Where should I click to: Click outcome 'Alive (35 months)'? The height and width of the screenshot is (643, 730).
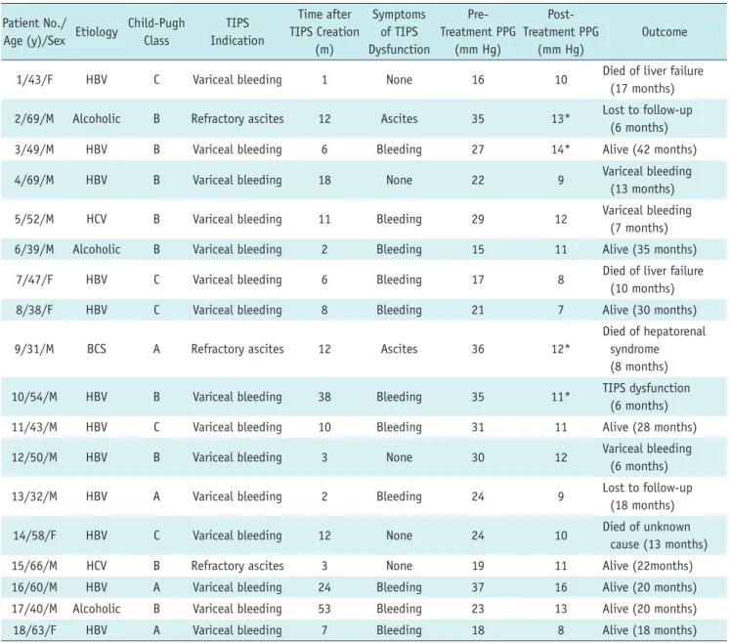650,249
